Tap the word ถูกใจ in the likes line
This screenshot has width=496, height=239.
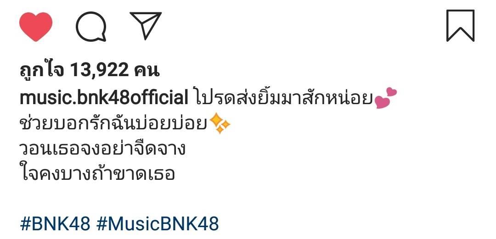[x=42, y=70]
